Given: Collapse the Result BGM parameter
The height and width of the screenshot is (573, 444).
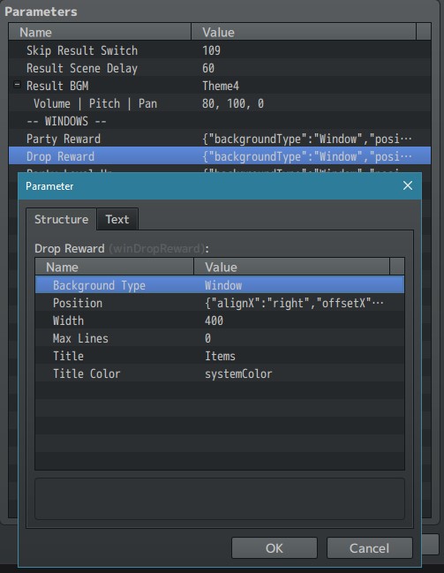Looking at the screenshot, I should point(17,85).
